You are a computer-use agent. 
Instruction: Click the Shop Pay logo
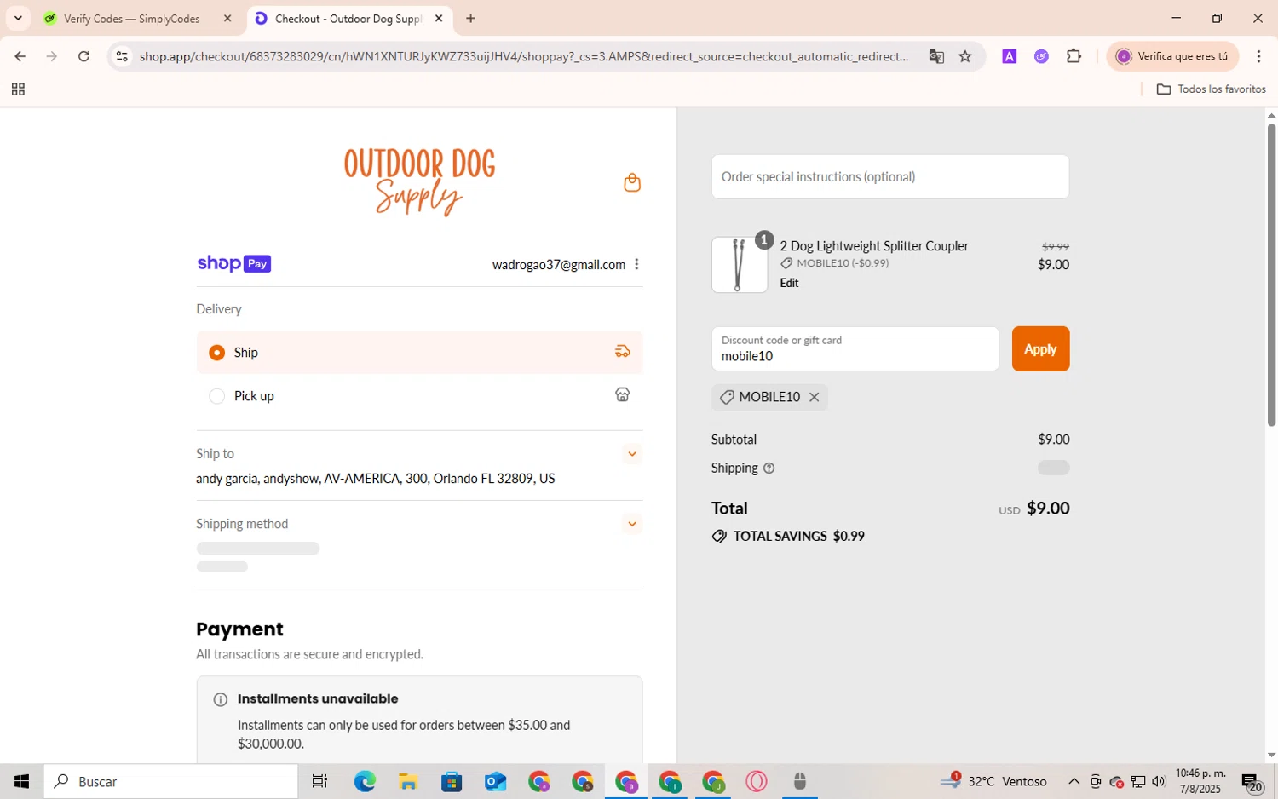click(233, 263)
